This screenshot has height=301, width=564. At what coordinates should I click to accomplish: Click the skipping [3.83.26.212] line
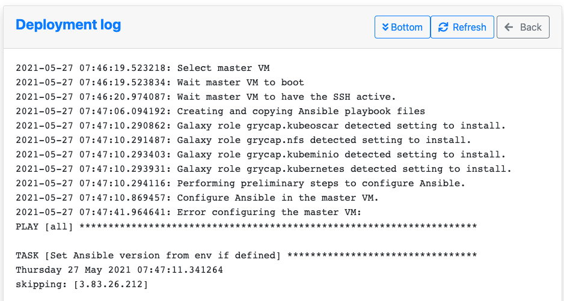click(x=82, y=284)
